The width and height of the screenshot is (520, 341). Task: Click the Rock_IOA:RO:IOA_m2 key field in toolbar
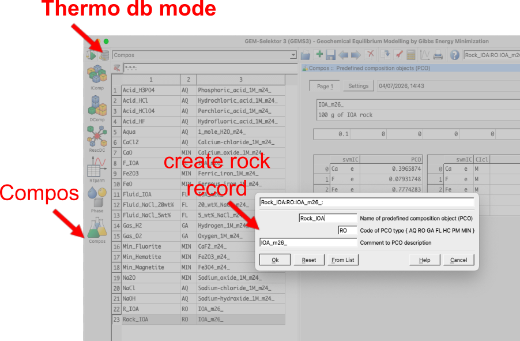tap(492, 55)
